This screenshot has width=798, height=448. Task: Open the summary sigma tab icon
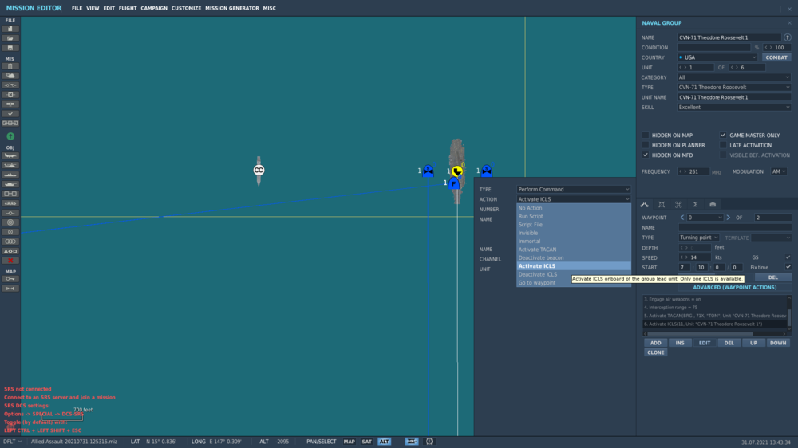pos(695,205)
